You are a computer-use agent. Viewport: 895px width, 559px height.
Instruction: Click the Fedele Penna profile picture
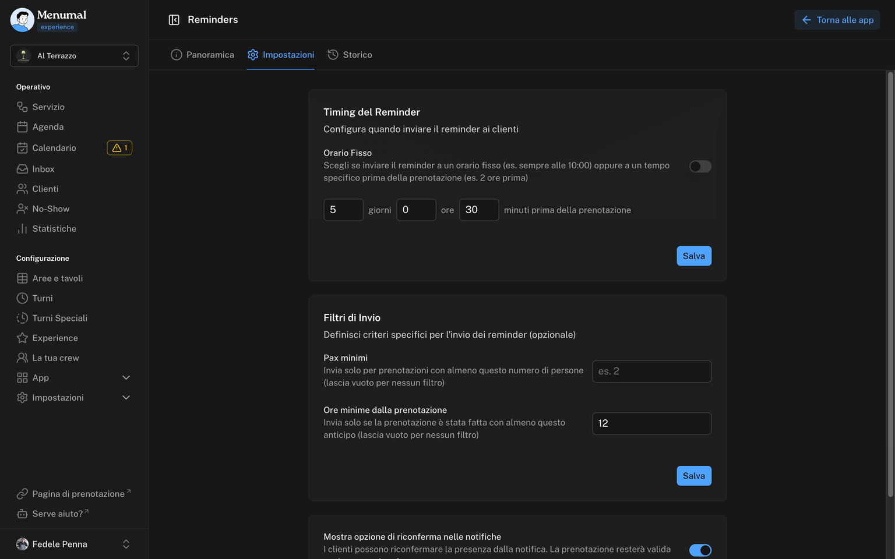22,544
